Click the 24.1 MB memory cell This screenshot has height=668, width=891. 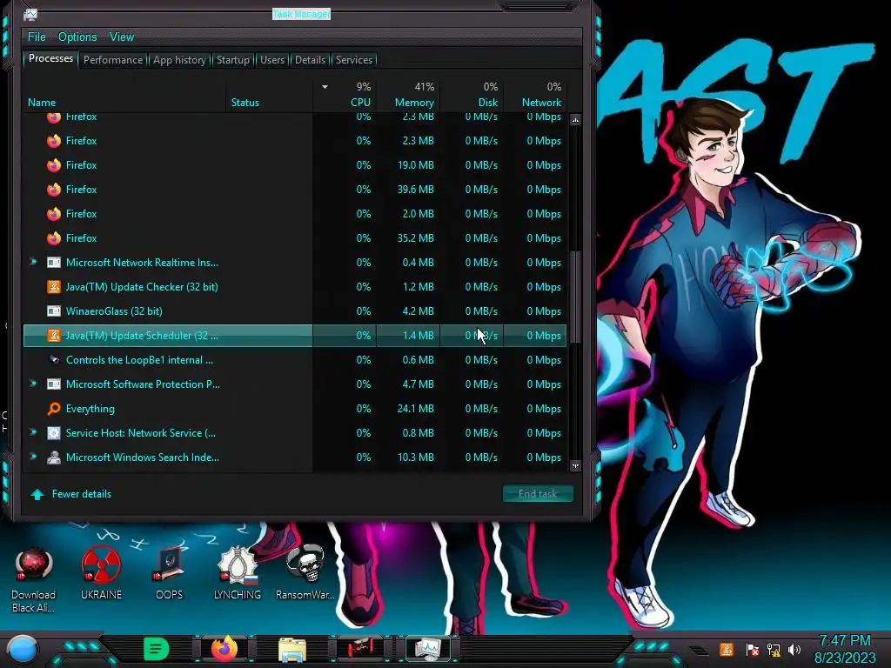tap(415, 409)
